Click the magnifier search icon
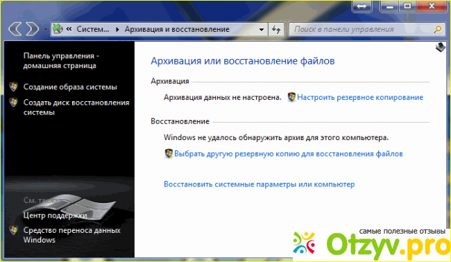 (438, 29)
